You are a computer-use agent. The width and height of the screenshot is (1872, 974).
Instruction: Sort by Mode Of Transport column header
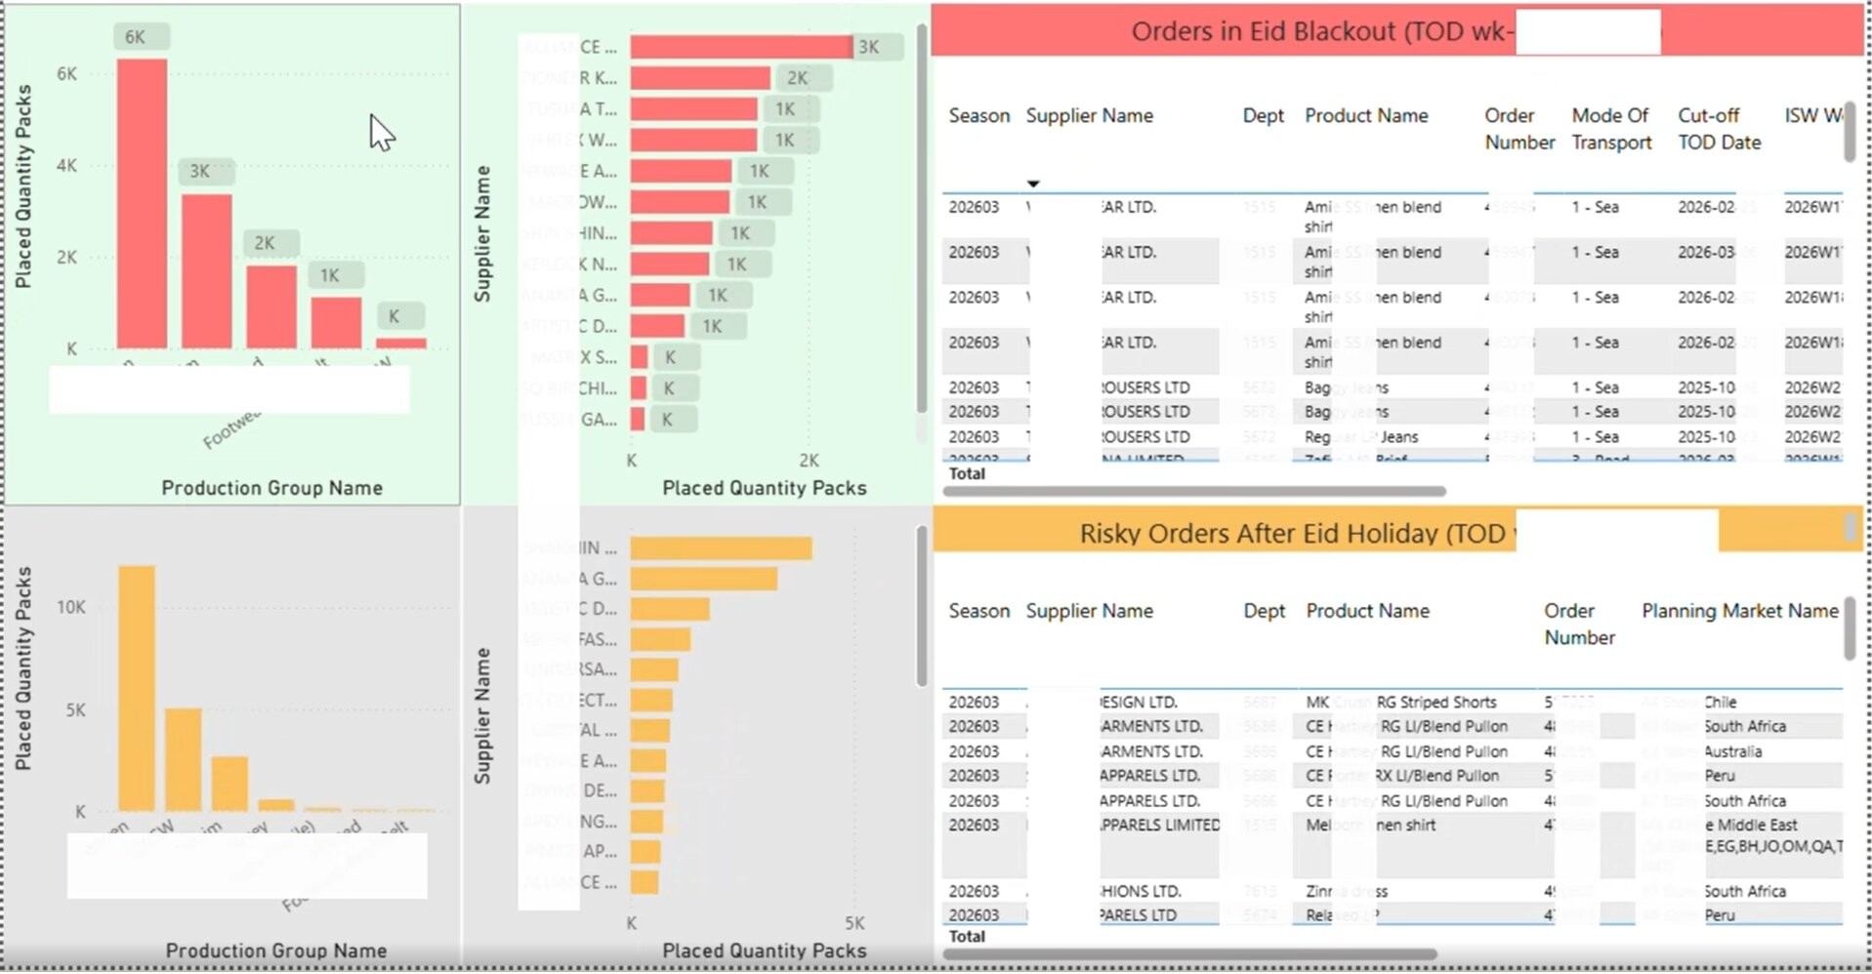[x=1610, y=129]
